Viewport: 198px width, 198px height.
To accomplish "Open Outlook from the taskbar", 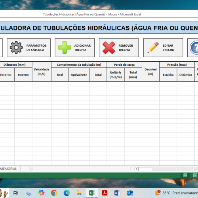I will (x=130, y=193).
